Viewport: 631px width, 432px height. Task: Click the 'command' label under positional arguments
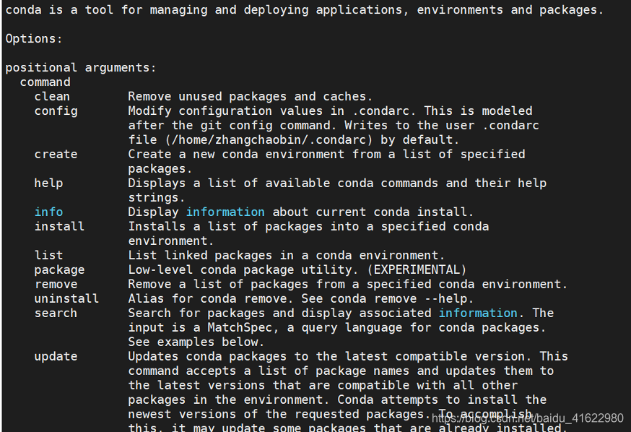45,82
